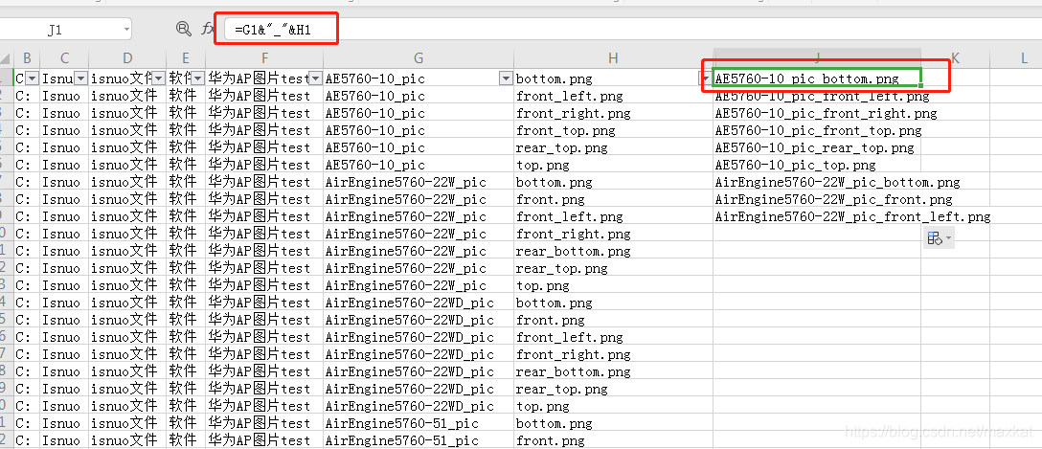This screenshot has width=1042, height=449.
Task: Select column J header
Action: (817, 58)
